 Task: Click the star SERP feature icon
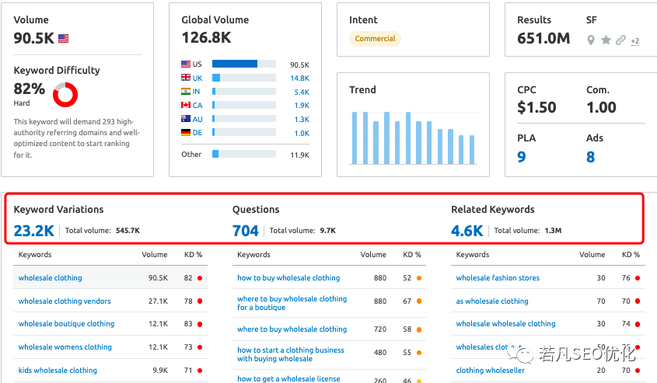pos(606,40)
